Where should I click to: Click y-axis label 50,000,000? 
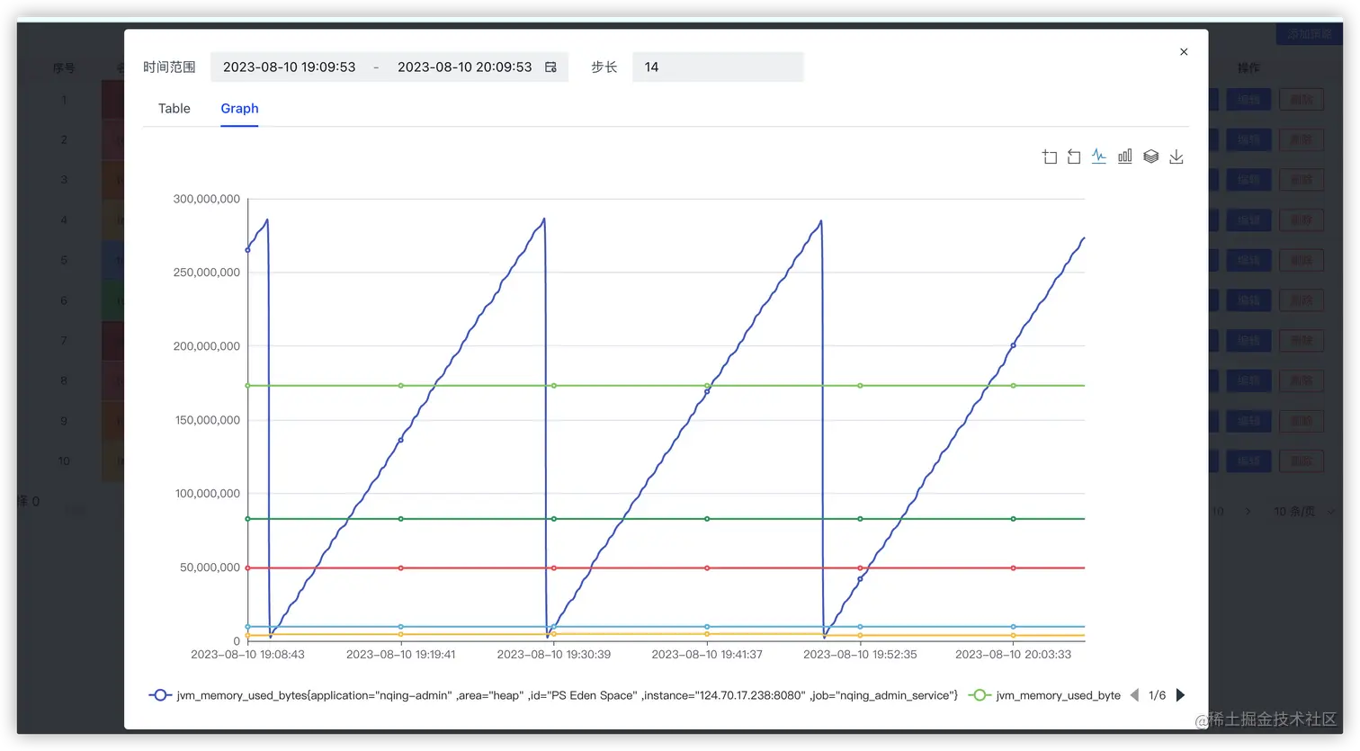210,568
